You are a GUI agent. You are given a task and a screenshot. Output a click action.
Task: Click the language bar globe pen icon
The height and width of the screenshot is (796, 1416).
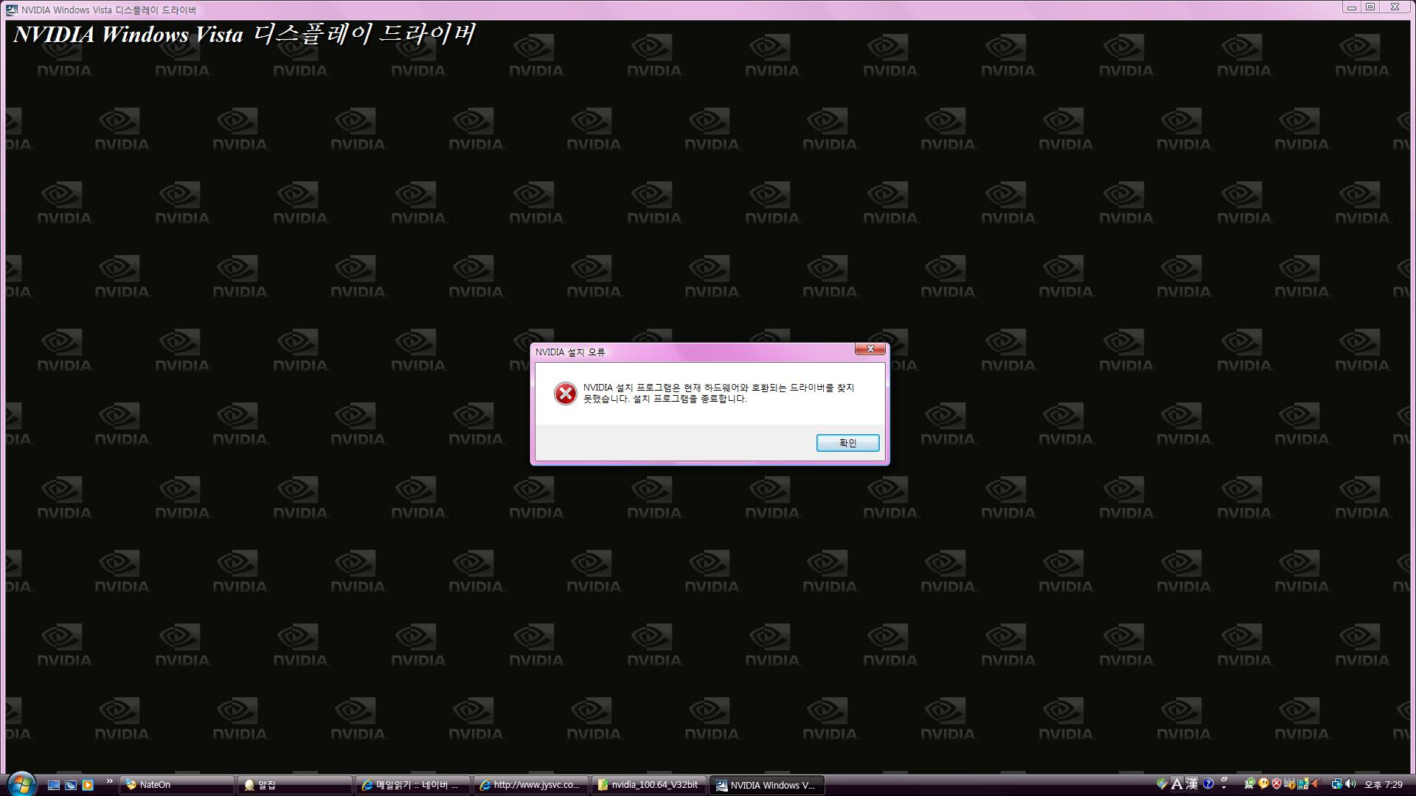[x=1162, y=783]
